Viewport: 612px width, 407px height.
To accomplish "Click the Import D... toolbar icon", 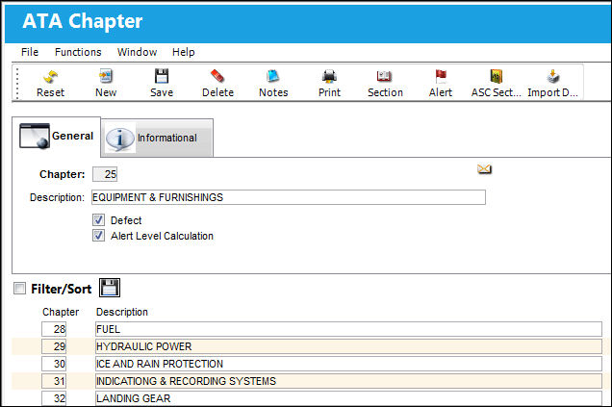I will pyautogui.click(x=552, y=76).
